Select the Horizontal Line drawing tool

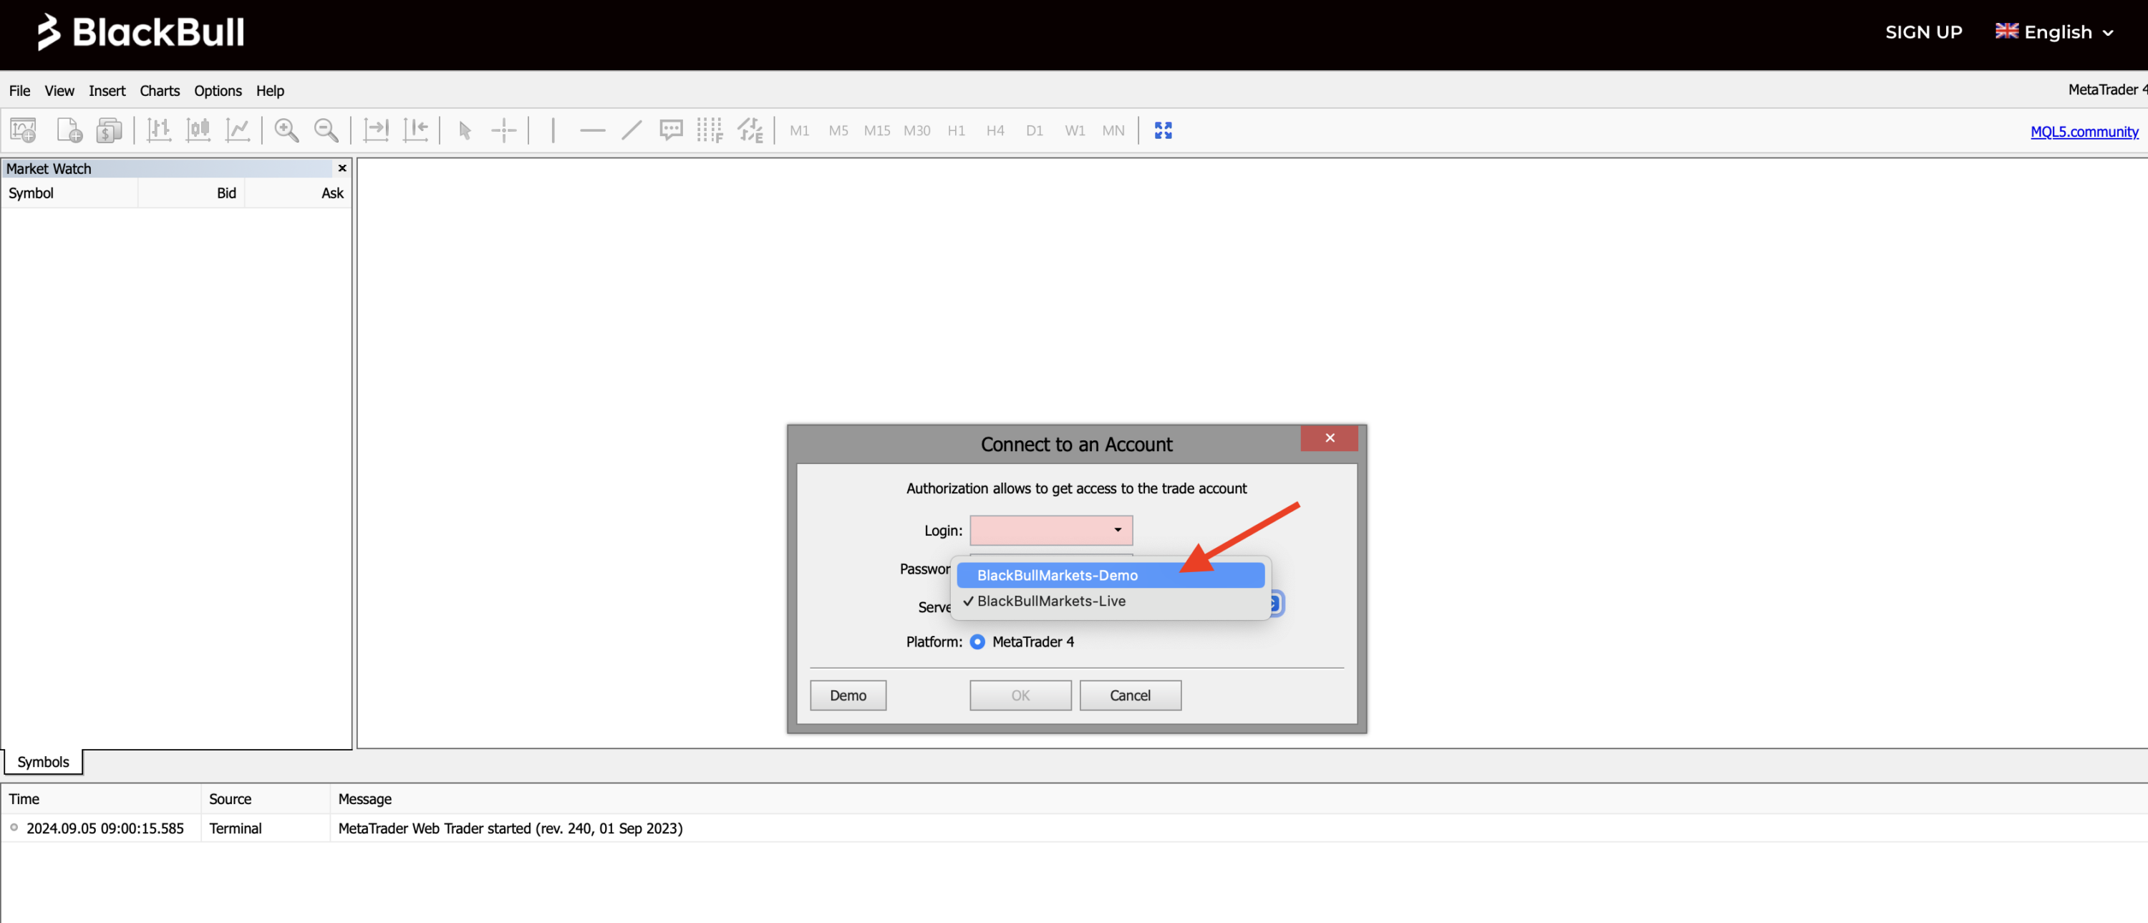[592, 130]
